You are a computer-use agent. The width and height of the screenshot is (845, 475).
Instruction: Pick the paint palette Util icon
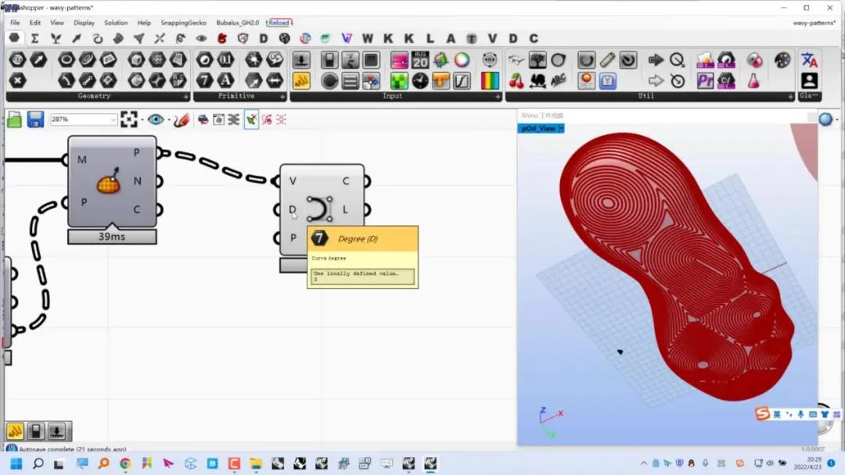click(782, 59)
